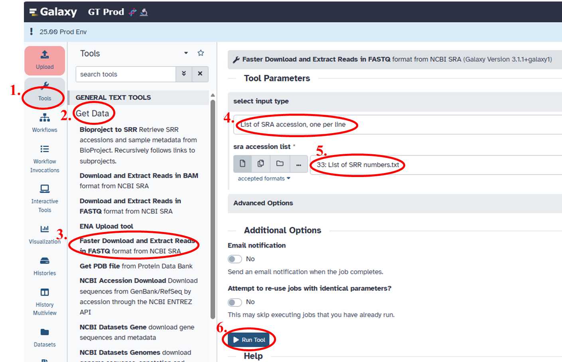The width and height of the screenshot is (562, 362).
Task: Click the search tools input field
Action: click(126, 74)
